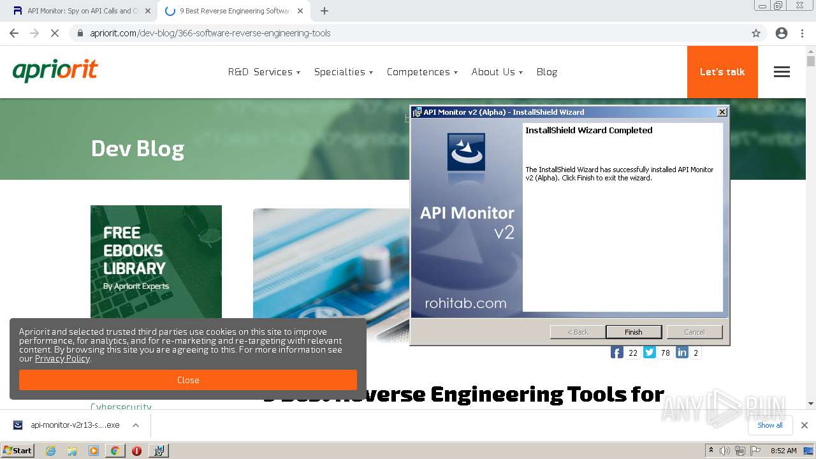Stop loading the page with the X button

(55, 33)
